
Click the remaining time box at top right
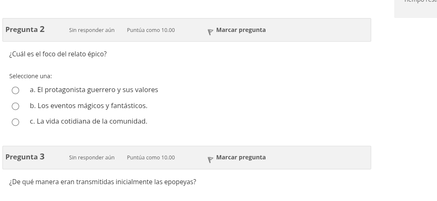point(416,8)
